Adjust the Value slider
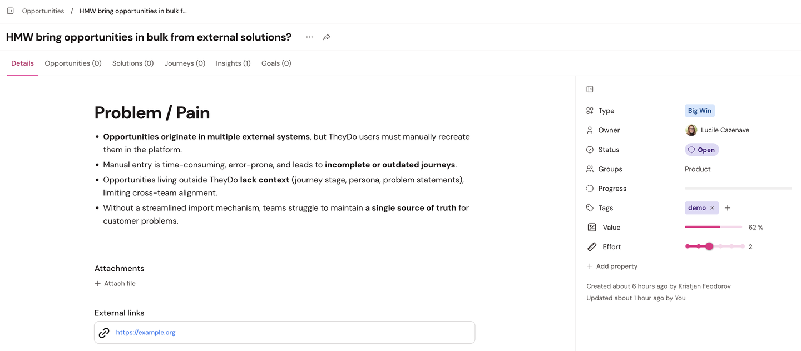This screenshot has height=351, width=801. [x=714, y=226]
